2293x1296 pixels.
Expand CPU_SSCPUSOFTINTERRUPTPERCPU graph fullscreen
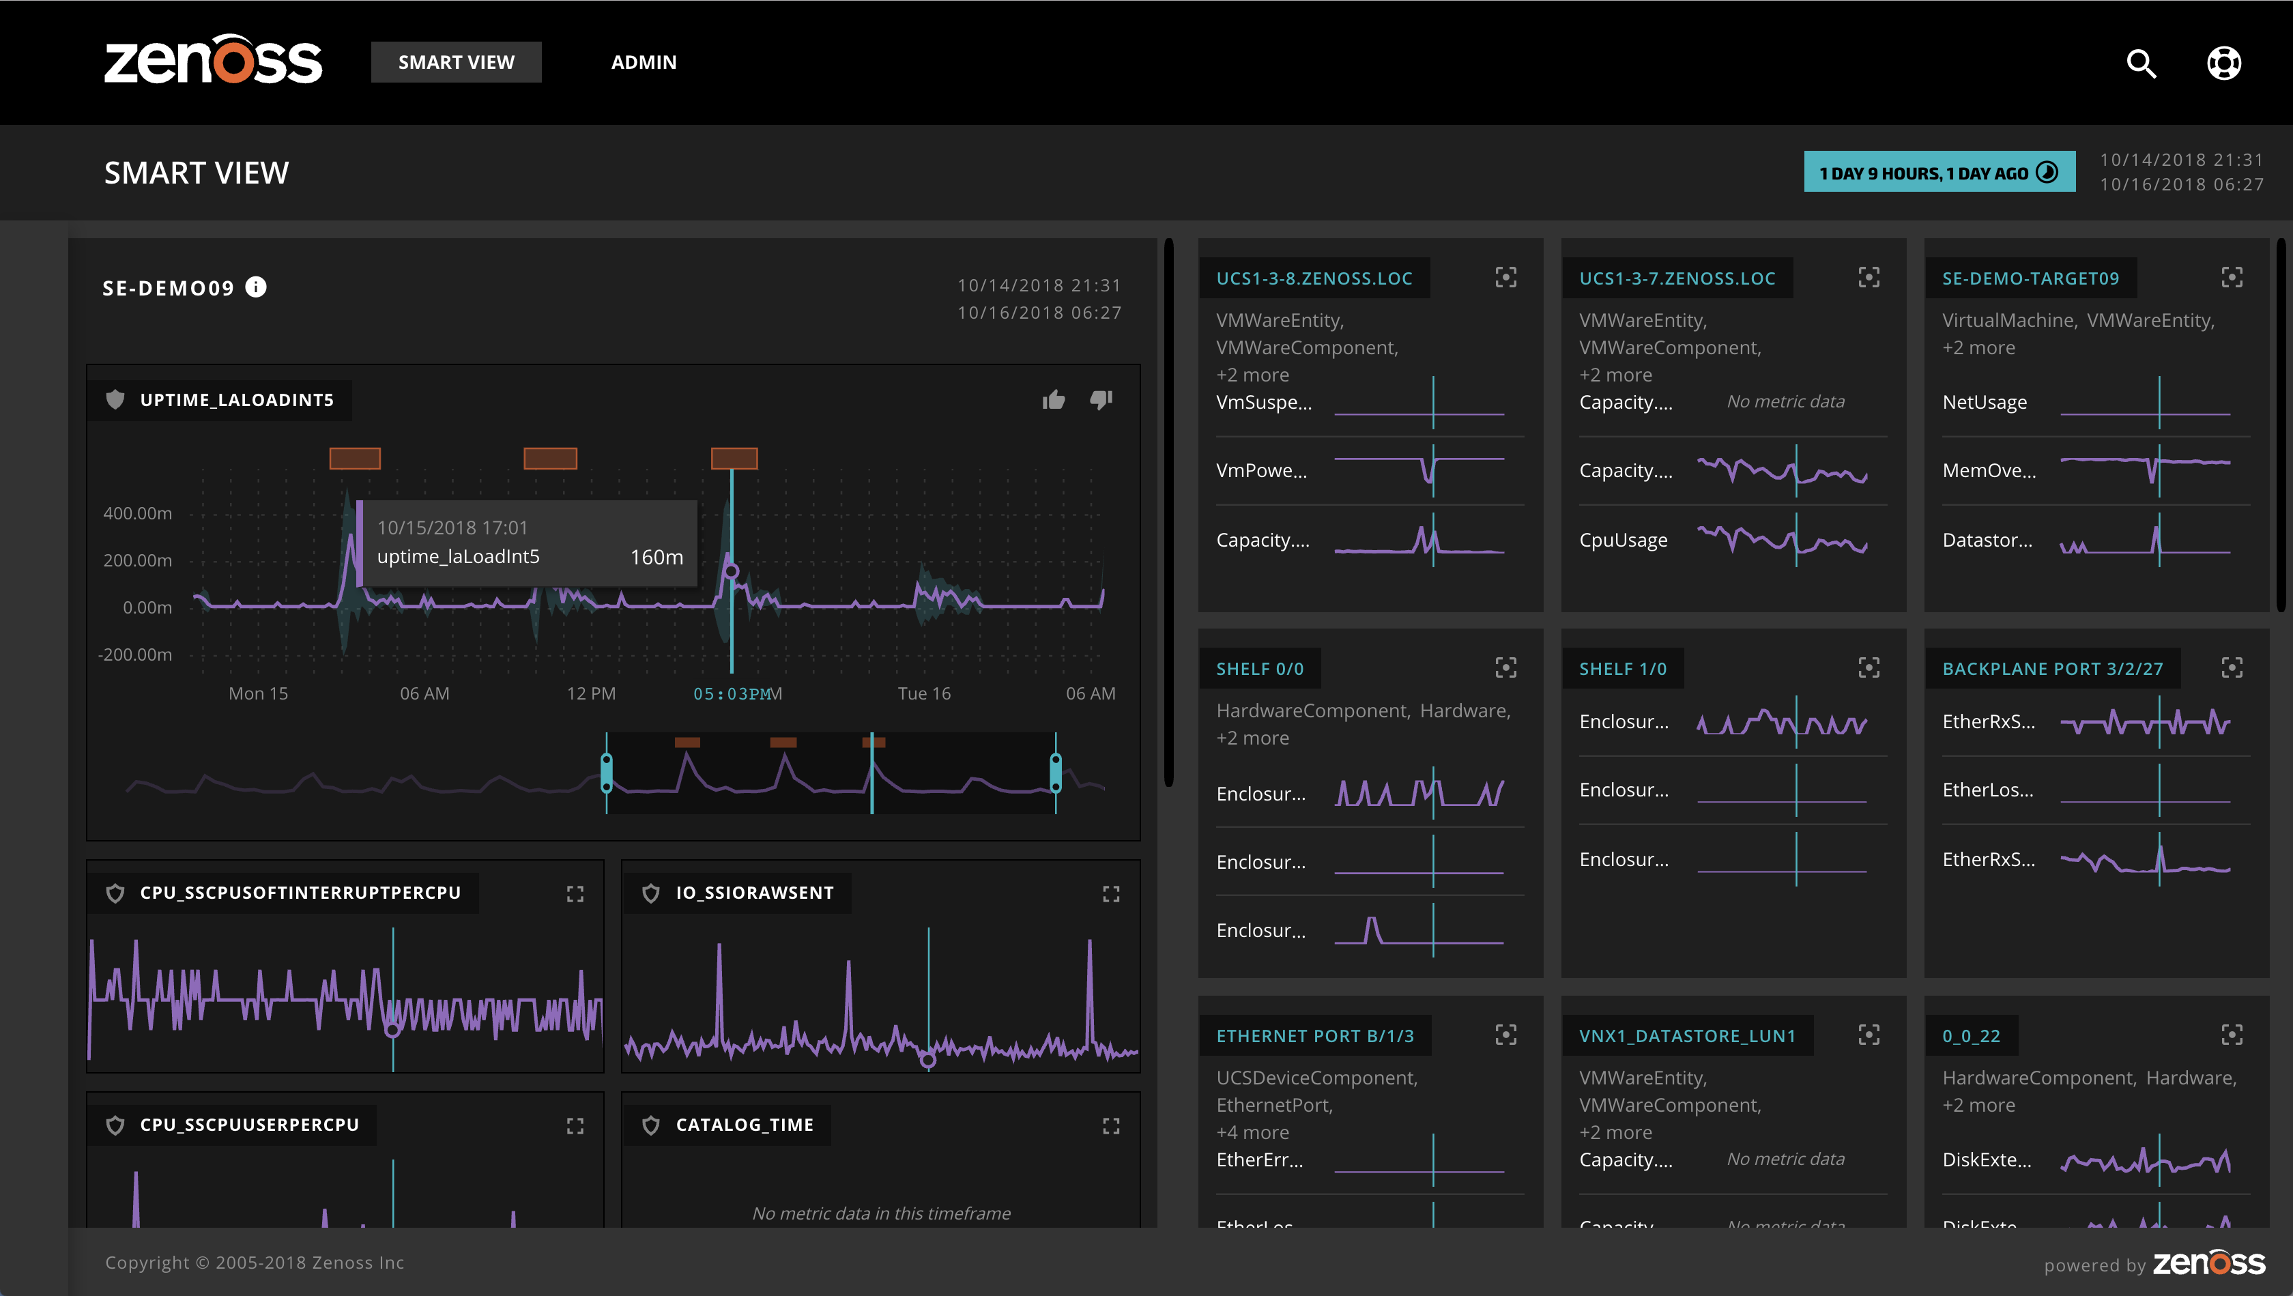(x=575, y=893)
